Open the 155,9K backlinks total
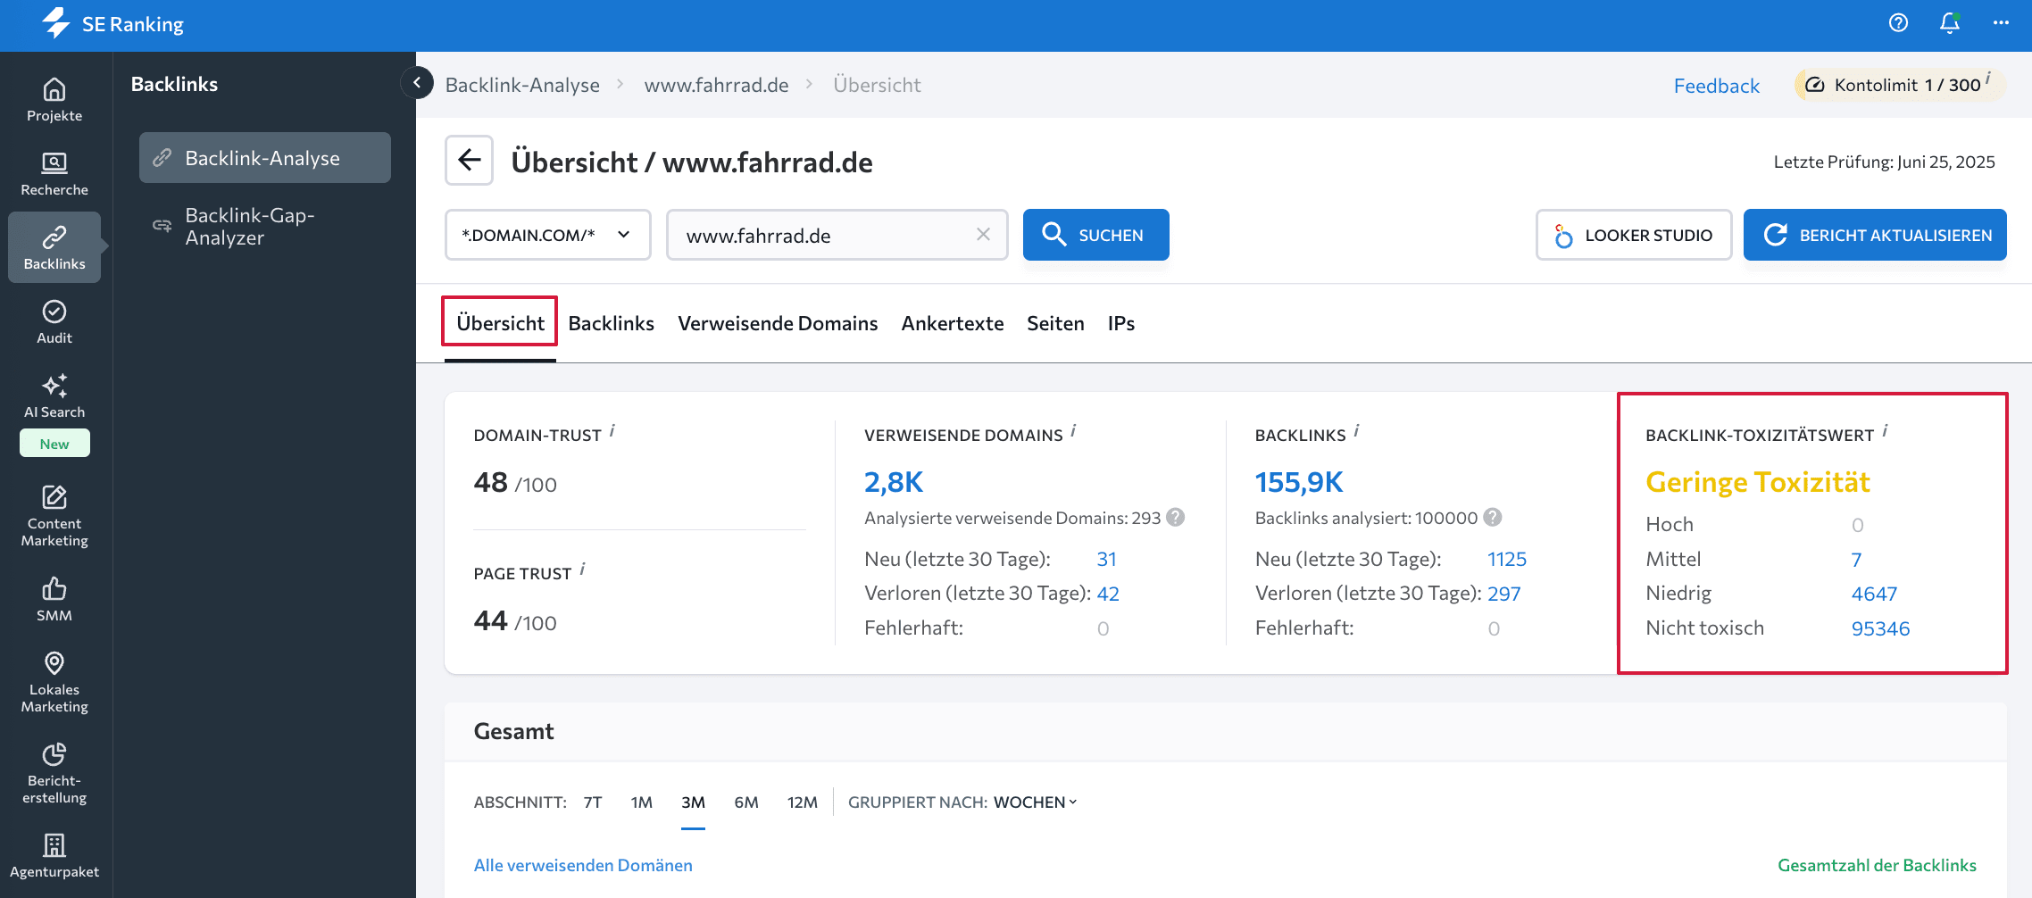2032x898 pixels. [x=1298, y=482]
